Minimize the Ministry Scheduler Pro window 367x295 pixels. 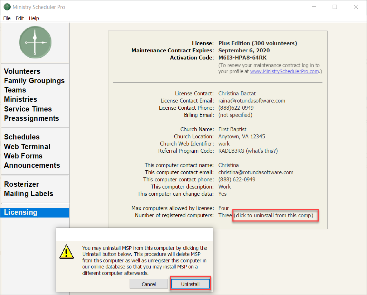(x=314, y=7)
